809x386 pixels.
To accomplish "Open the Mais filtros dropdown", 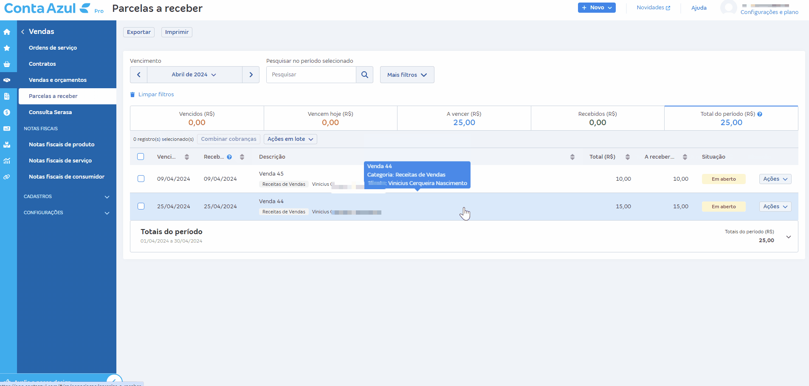I will 407,75.
